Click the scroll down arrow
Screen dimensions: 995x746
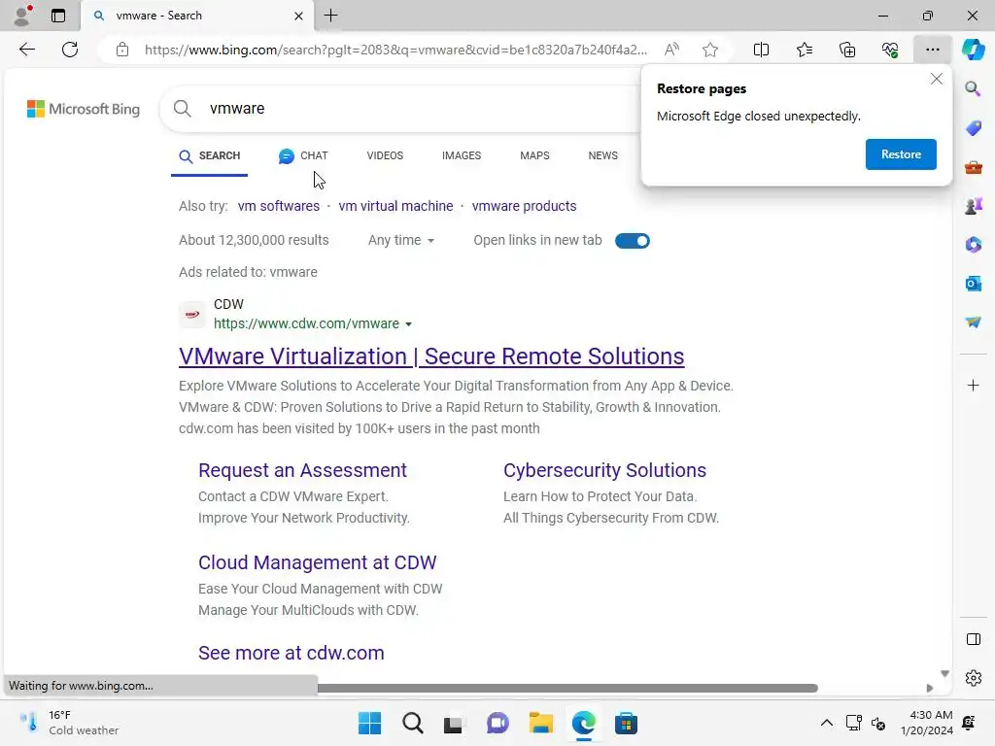pyautogui.click(x=944, y=674)
